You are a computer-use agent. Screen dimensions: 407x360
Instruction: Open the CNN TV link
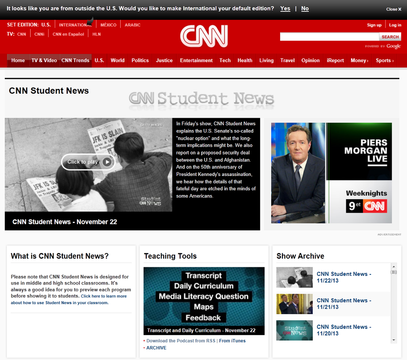click(22, 34)
